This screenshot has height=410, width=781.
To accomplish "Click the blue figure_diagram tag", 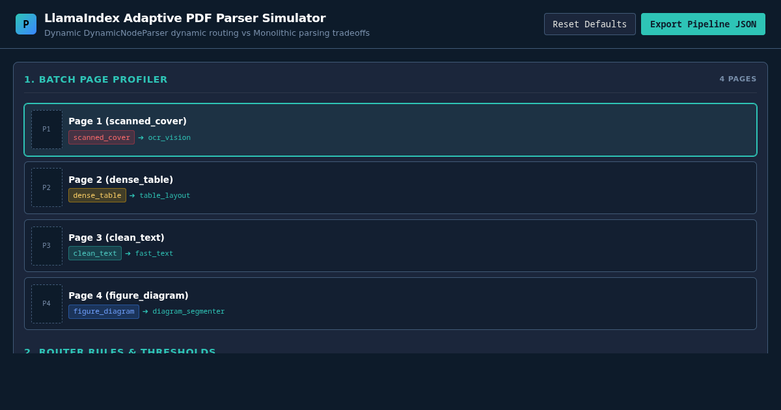I will (103, 311).
